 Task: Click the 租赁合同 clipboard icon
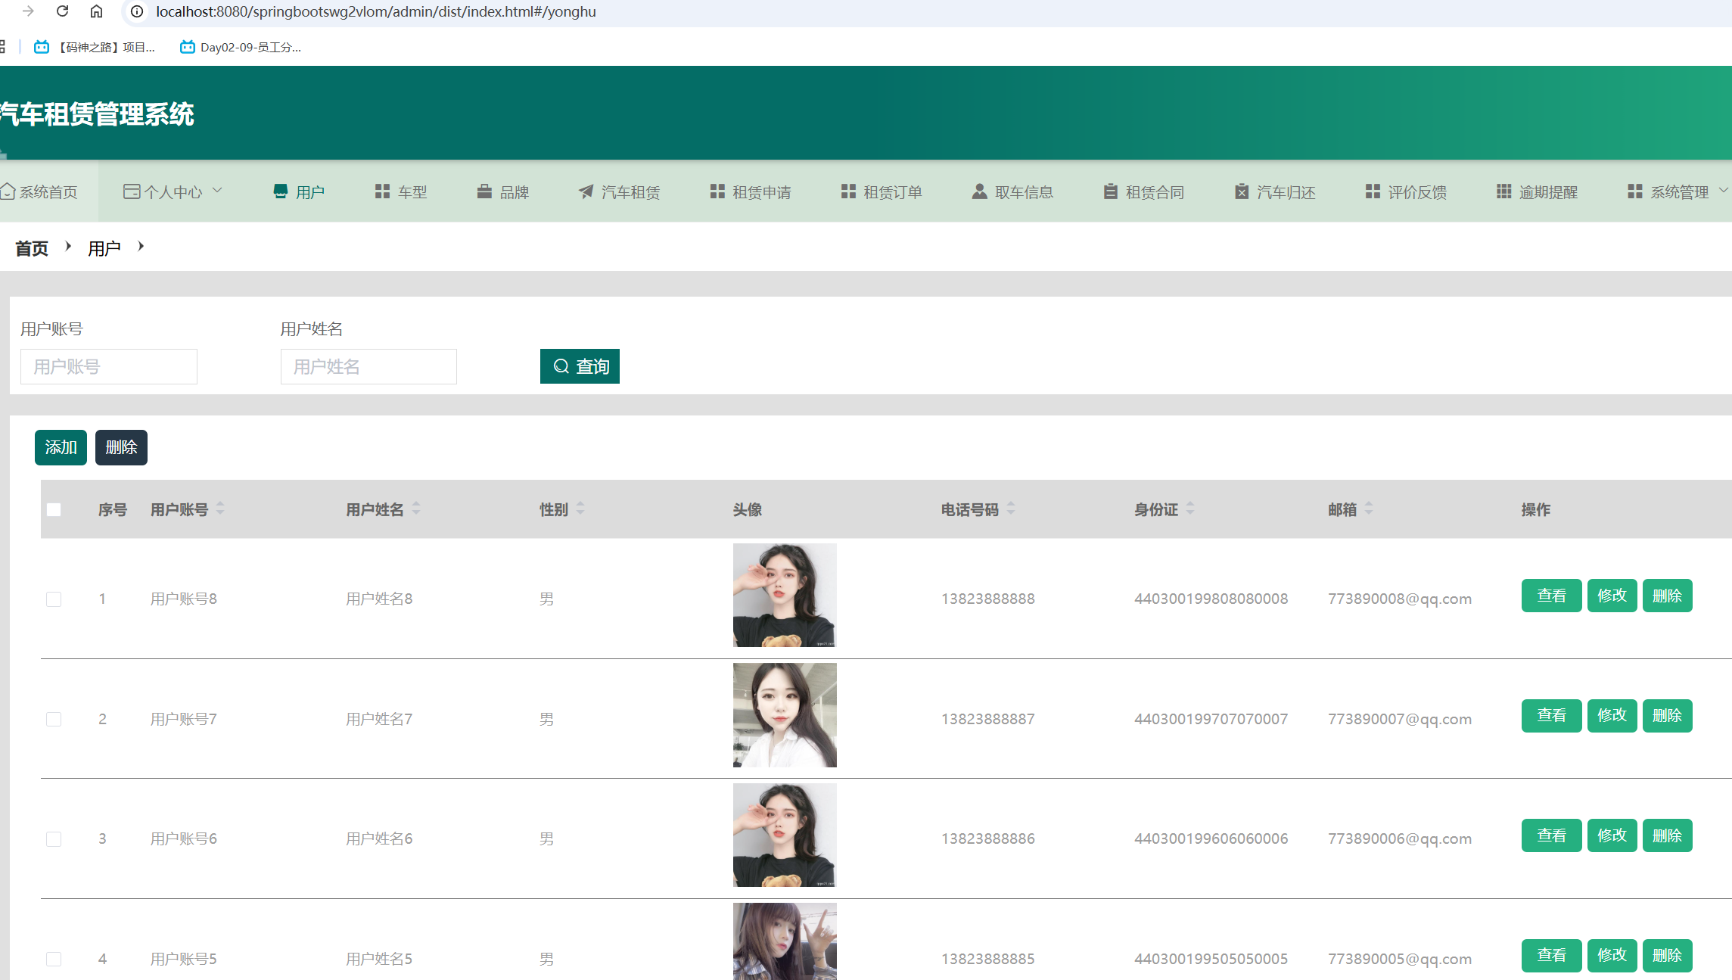pos(1110,191)
